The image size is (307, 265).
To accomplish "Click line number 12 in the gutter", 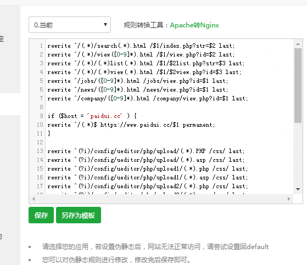I will point(40,142).
